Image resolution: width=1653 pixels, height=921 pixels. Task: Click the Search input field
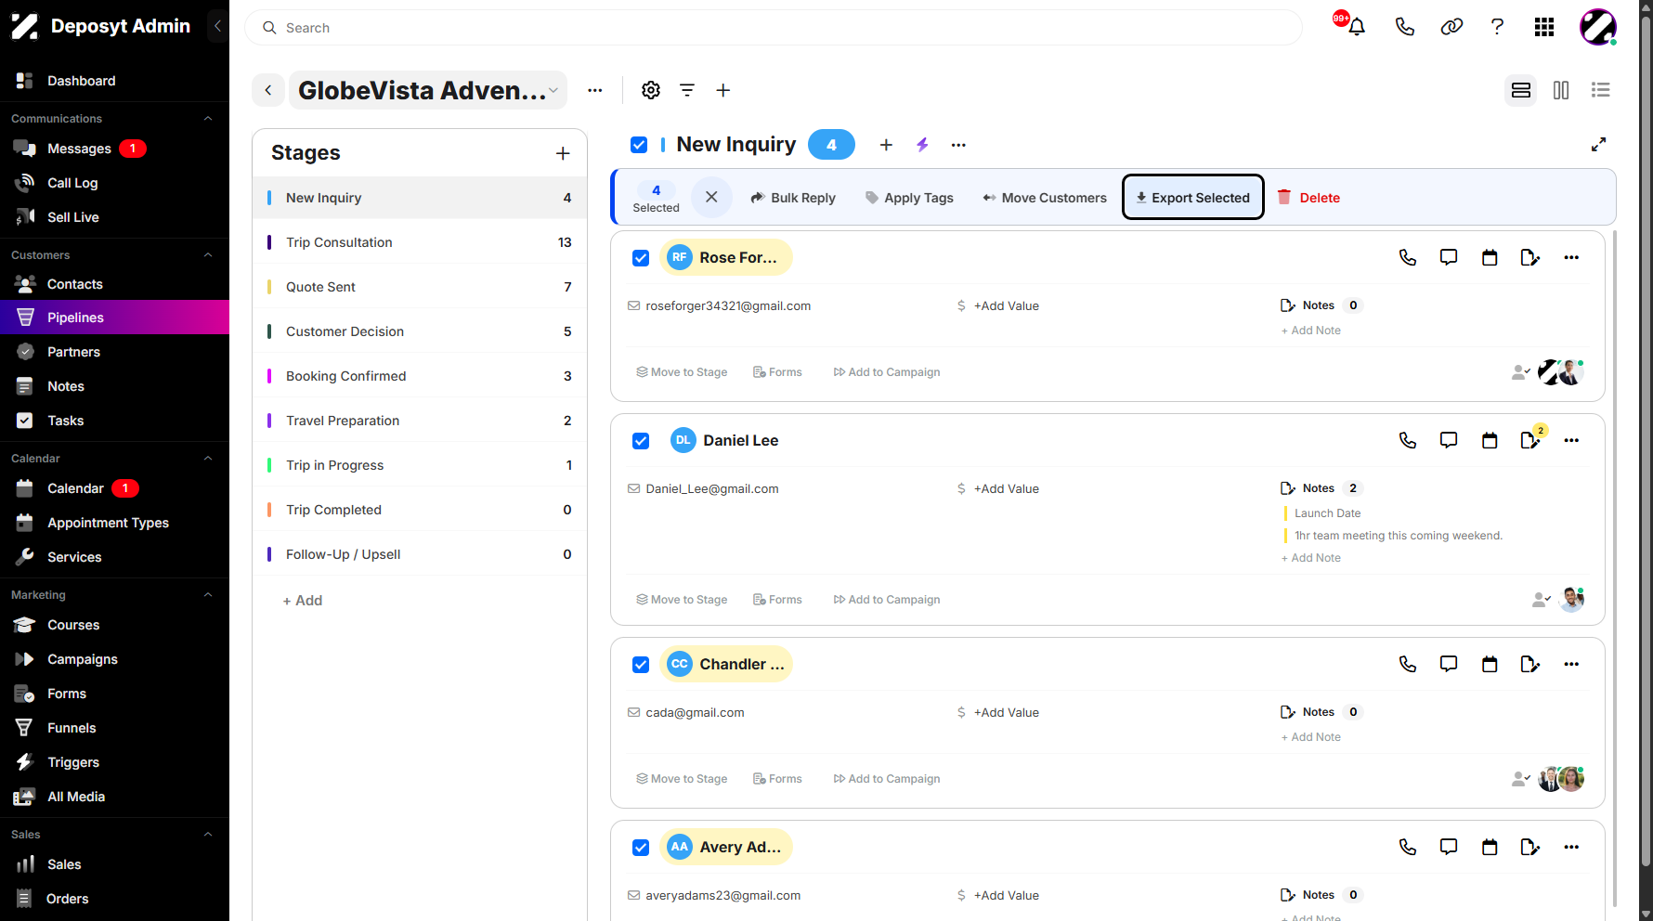(x=773, y=28)
